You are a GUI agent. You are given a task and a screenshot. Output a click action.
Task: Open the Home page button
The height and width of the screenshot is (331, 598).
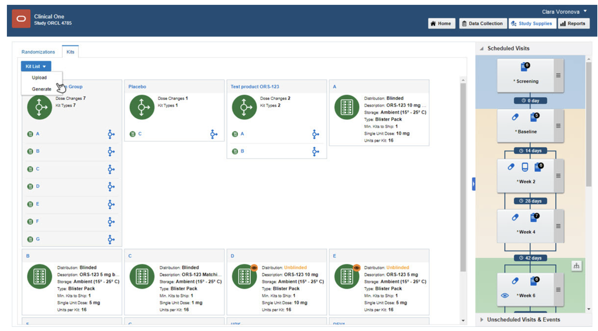pos(441,23)
